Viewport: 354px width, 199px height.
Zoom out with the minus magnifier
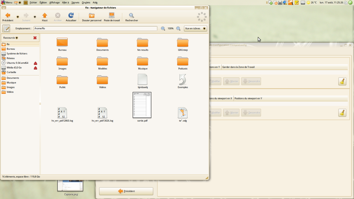[163, 29]
